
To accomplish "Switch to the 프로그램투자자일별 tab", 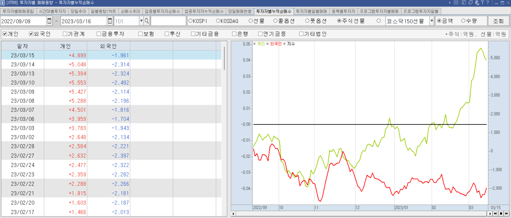I will 421,11.
